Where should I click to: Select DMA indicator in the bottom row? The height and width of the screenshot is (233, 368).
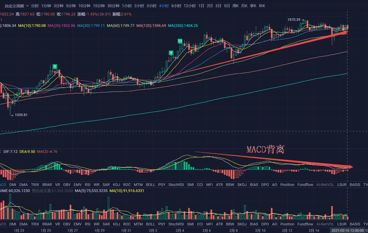pyautogui.click(x=23, y=224)
